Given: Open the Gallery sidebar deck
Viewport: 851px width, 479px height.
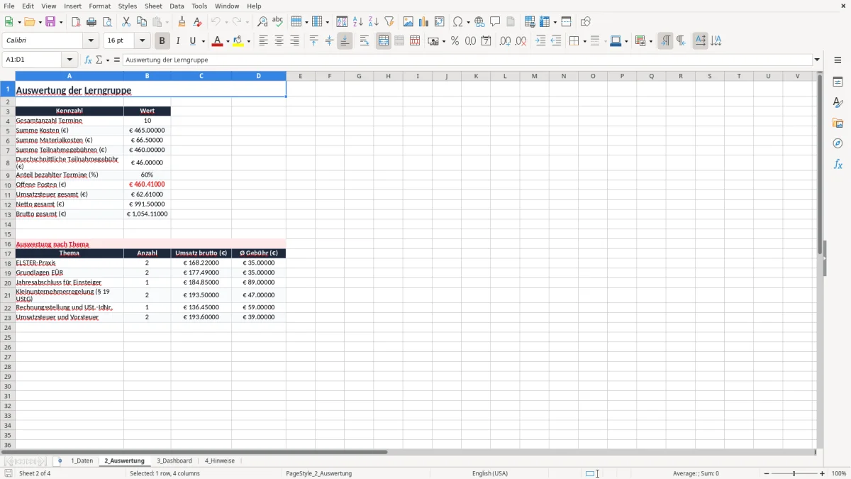Looking at the screenshot, I should click(838, 123).
